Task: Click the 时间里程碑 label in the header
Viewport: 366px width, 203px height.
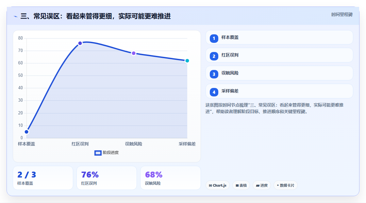Action: click(342, 14)
